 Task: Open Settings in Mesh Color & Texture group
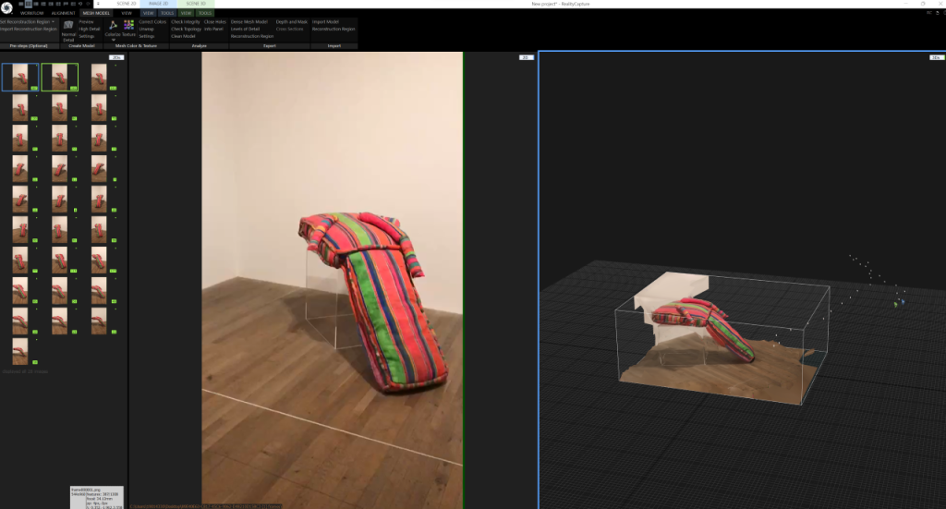[x=147, y=36]
